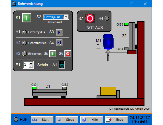Increase the E1 step value with up arrow
The width and height of the screenshot is (163, 125).
[x=31, y=63]
